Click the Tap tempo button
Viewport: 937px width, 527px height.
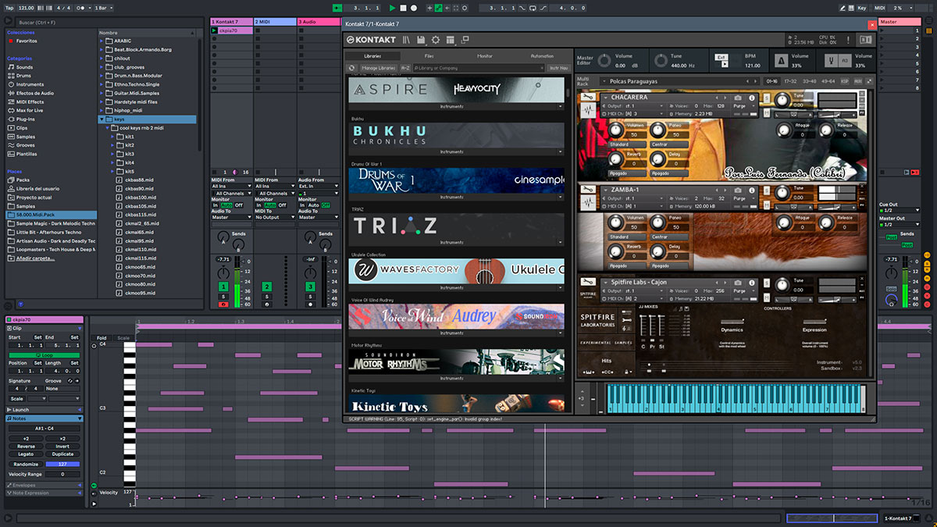[x=9, y=7]
